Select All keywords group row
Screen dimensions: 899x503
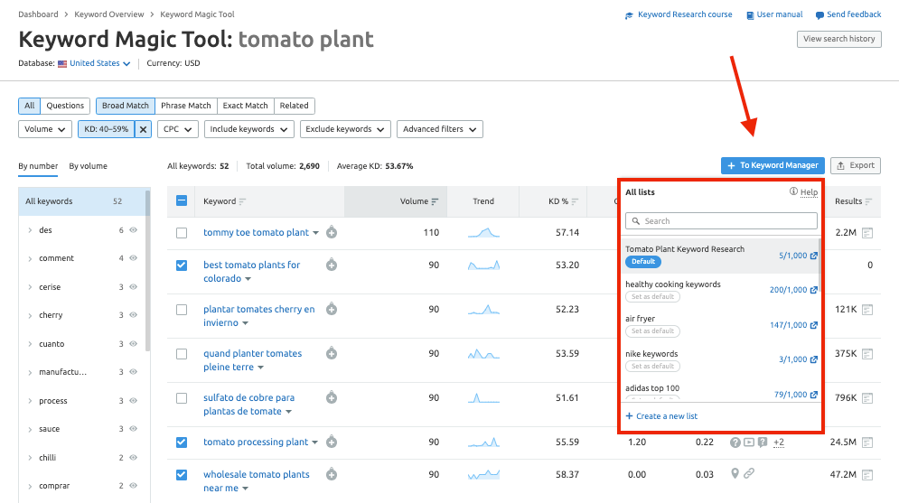pyautogui.click(x=82, y=201)
